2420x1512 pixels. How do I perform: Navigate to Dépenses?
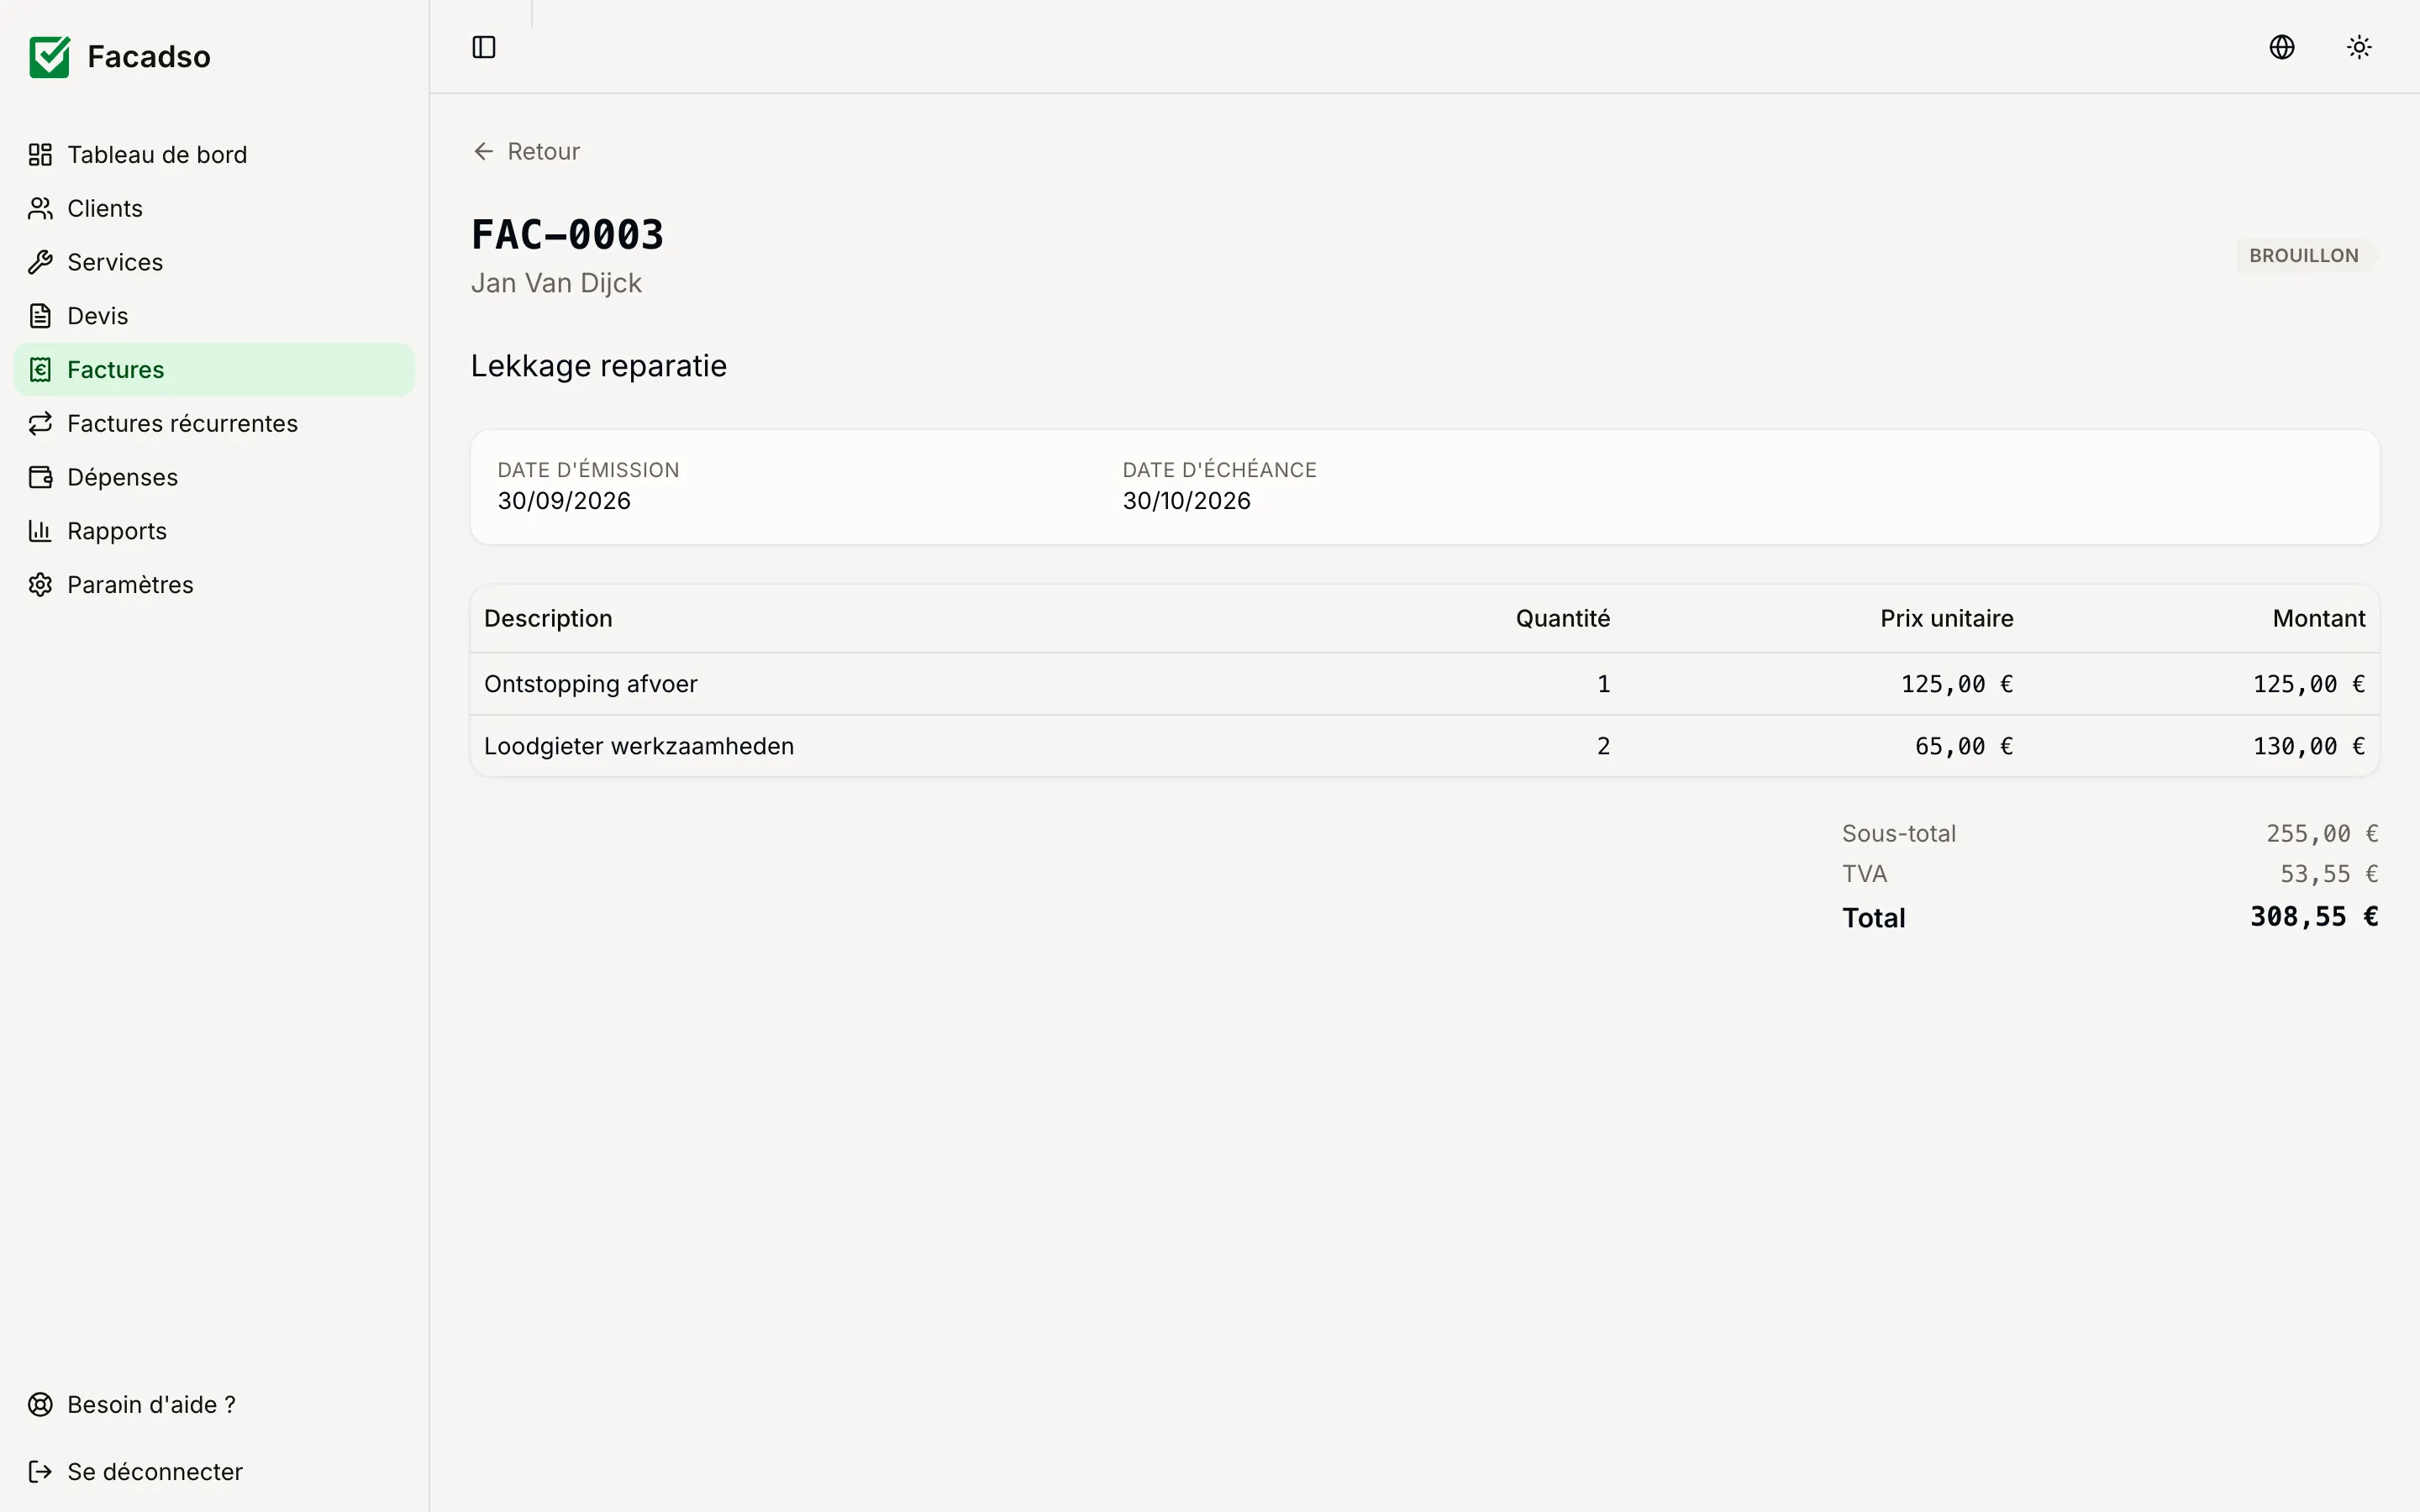click(x=214, y=477)
